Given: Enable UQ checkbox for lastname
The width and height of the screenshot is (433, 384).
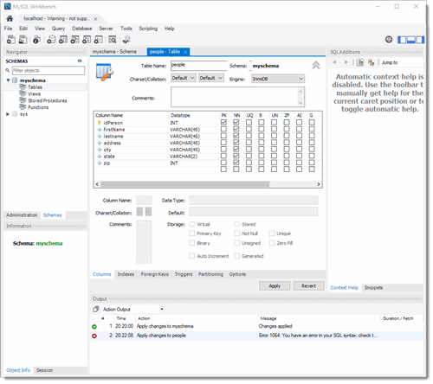Looking at the screenshot, I should pos(249,136).
